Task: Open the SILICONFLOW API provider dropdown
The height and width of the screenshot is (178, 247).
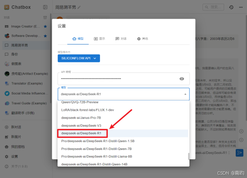Action: pyautogui.click(x=79, y=58)
